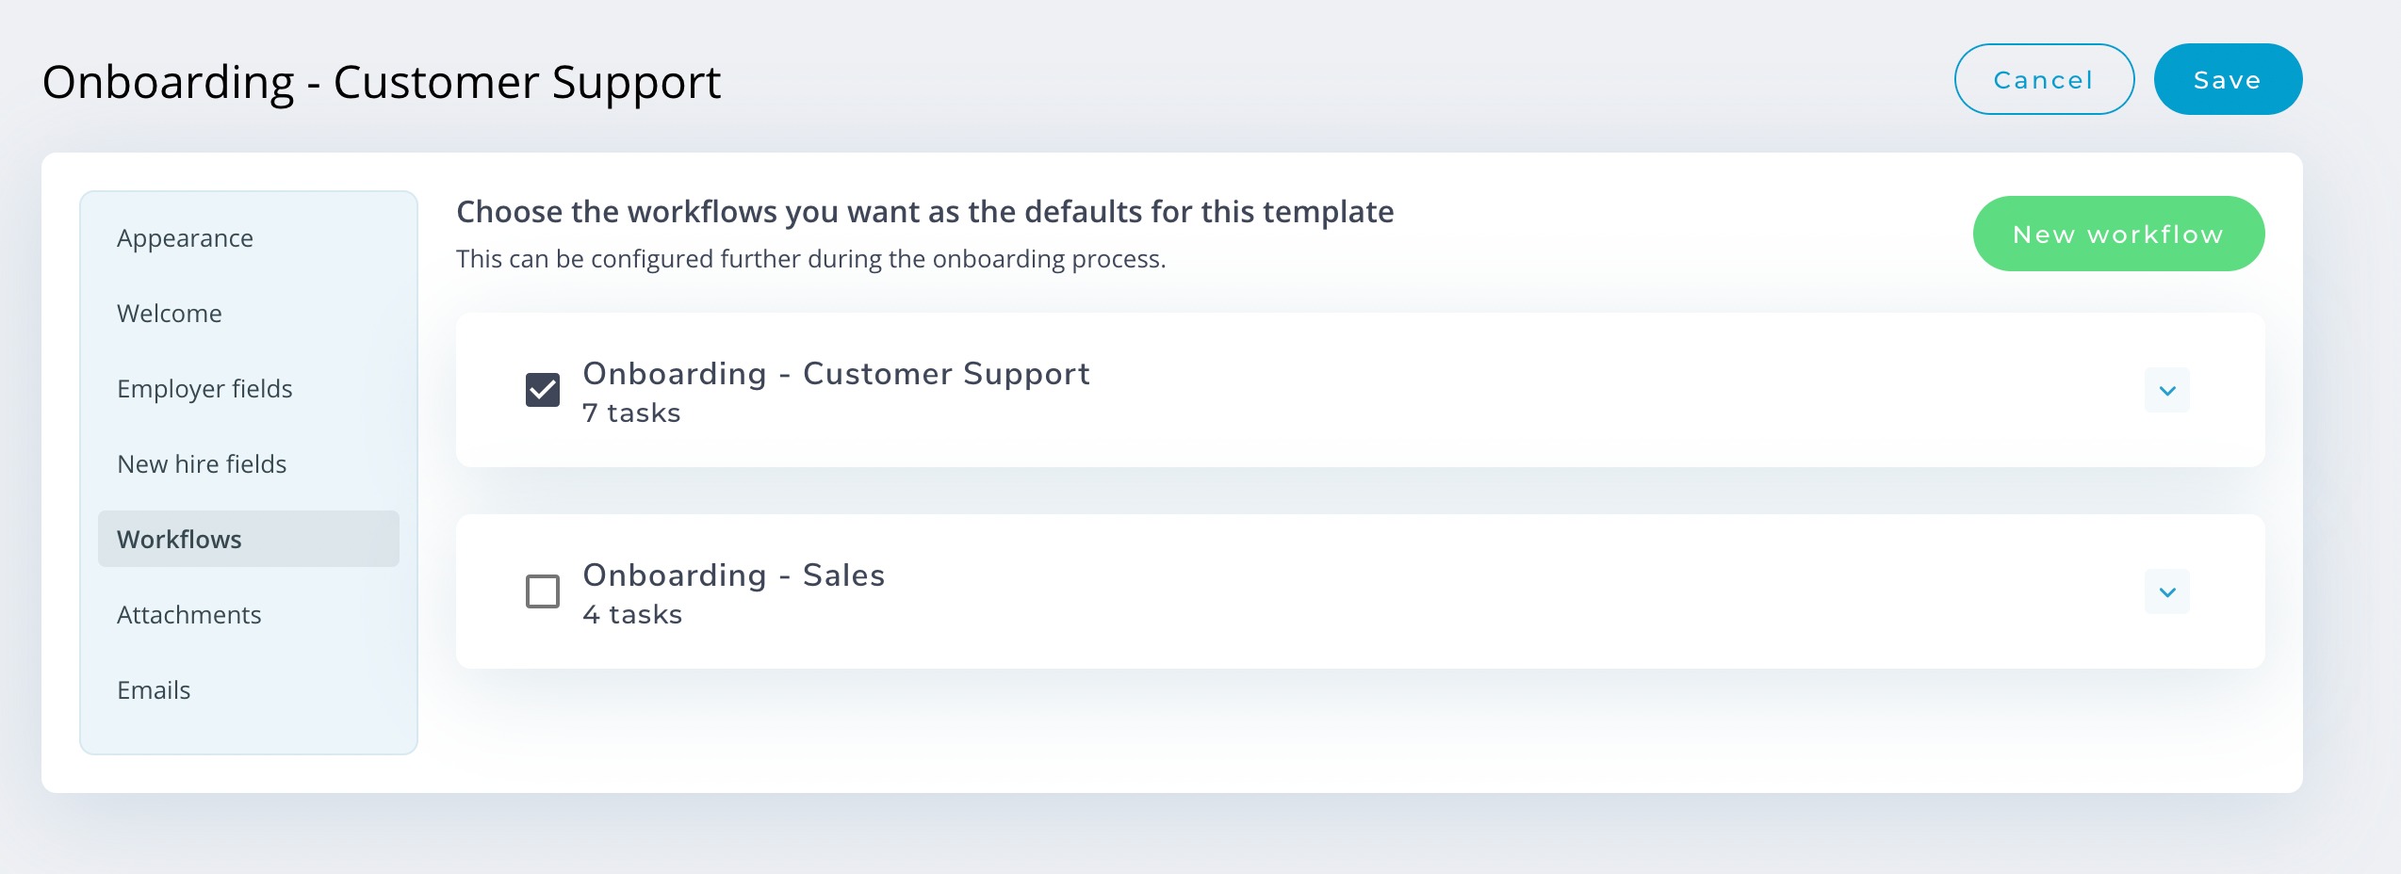Viewport: 2401px width, 874px height.
Task: Create a New workflow
Action: tap(2118, 234)
